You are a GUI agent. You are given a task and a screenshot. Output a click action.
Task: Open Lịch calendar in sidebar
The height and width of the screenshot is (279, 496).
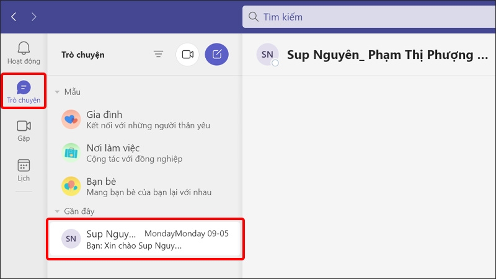(x=24, y=170)
